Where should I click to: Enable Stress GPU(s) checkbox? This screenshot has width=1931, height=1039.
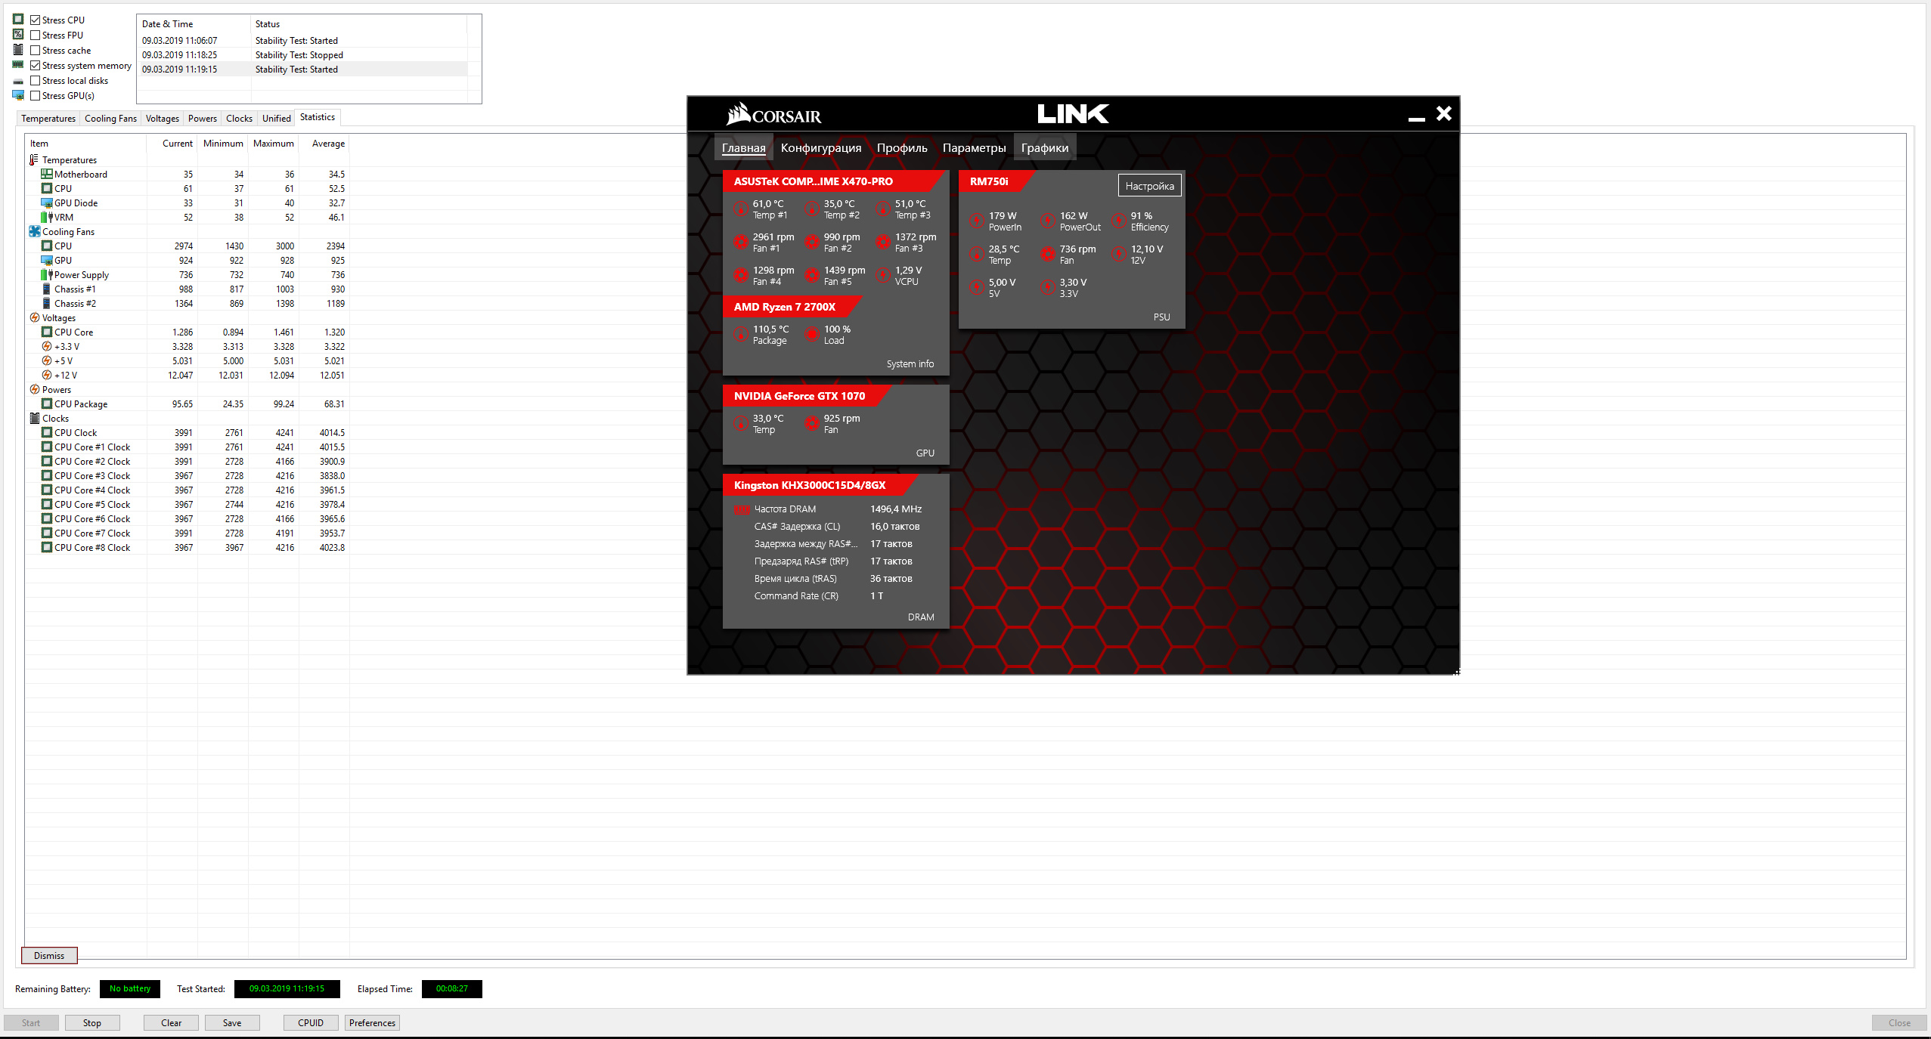tap(35, 96)
